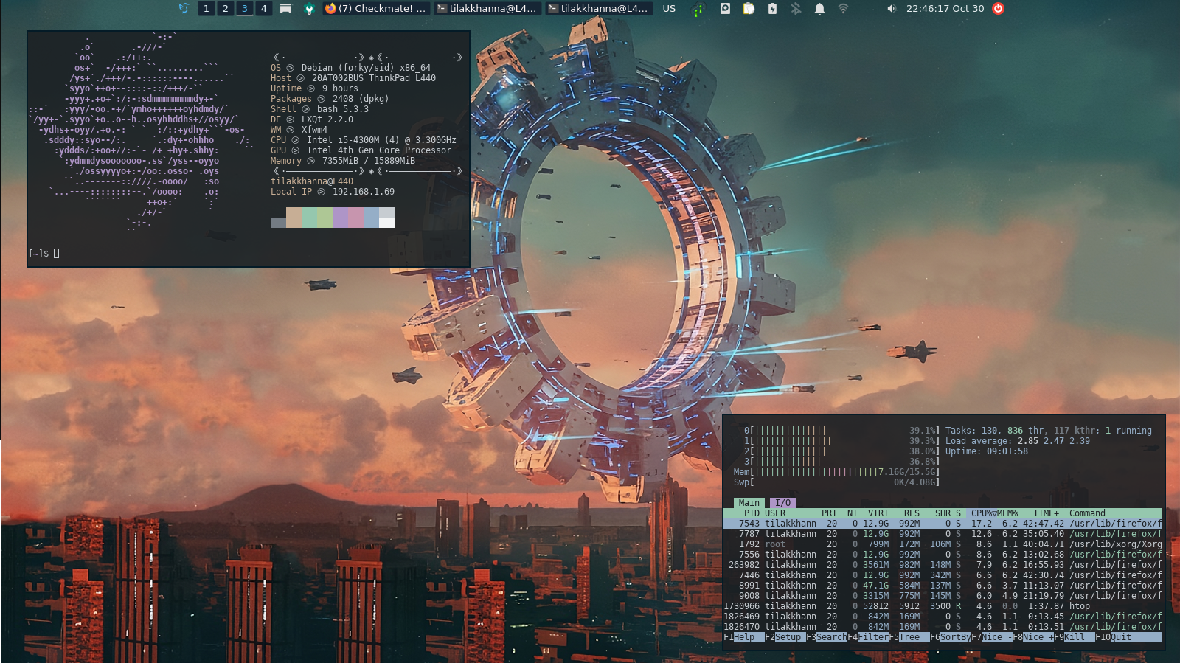Image resolution: width=1180 pixels, height=663 pixels.
Task: Open the application menu icon in the panel
Action: tap(184, 8)
